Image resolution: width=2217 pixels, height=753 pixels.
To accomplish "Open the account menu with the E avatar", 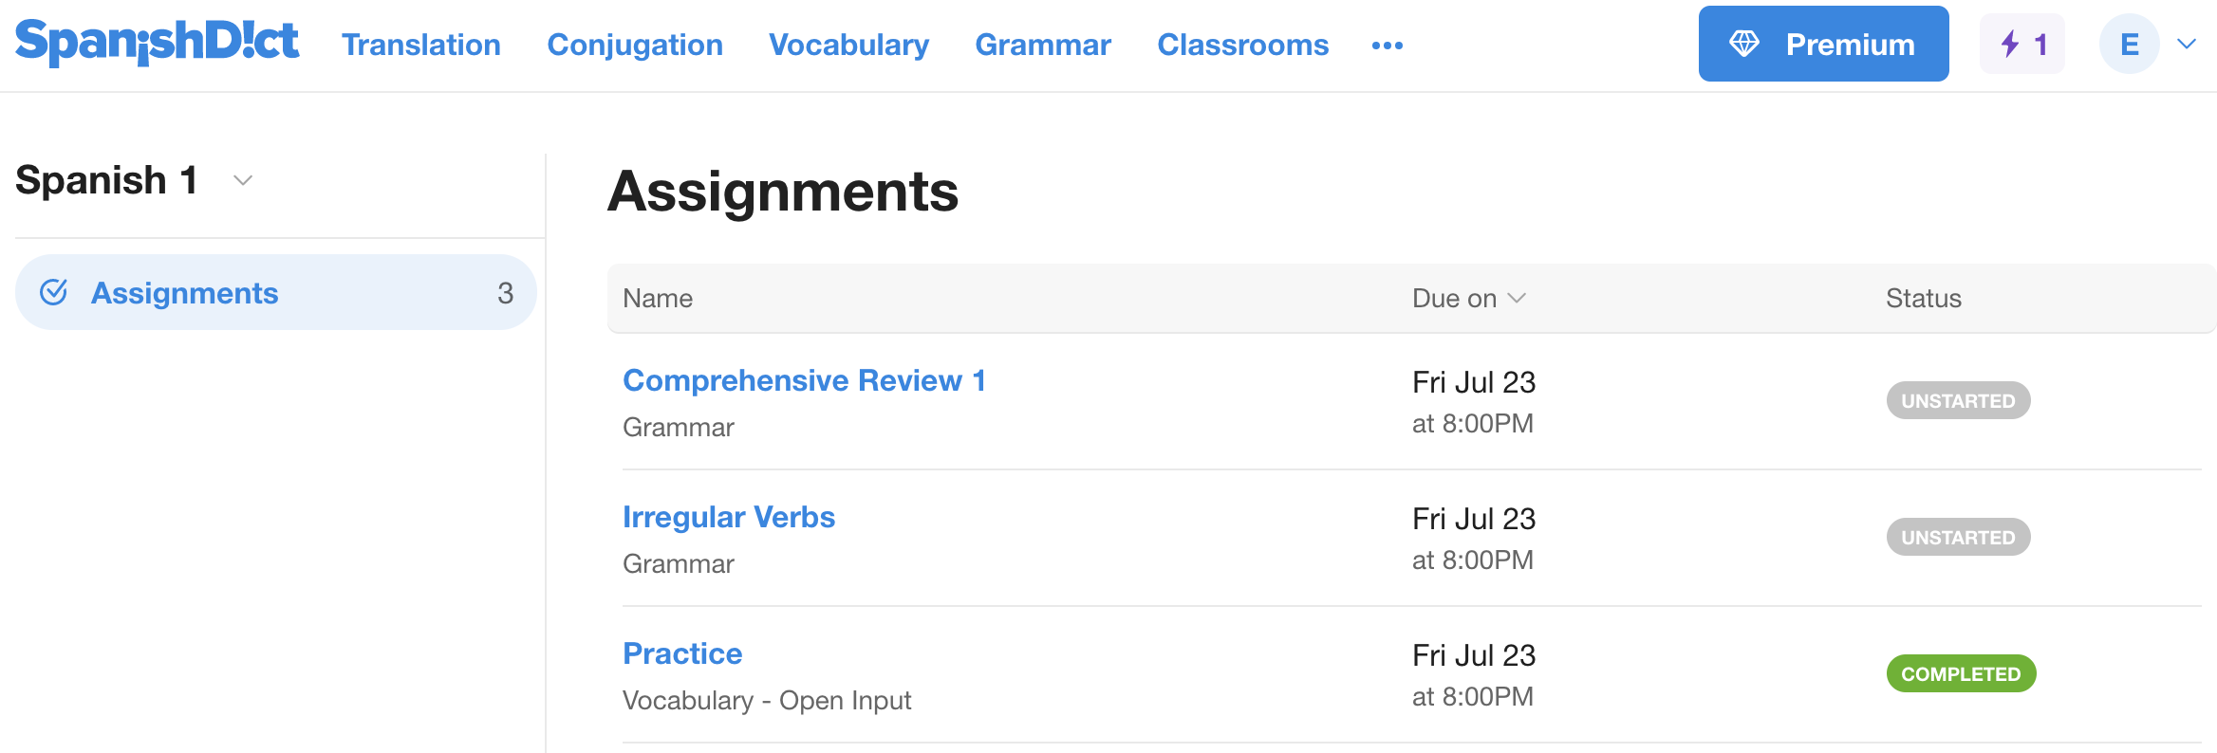I will click(x=2129, y=43).
